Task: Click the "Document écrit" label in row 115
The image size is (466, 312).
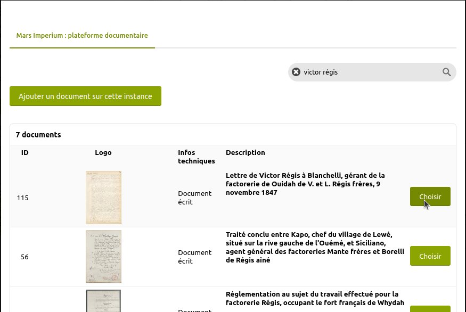Action: click(x=194, y=198)
